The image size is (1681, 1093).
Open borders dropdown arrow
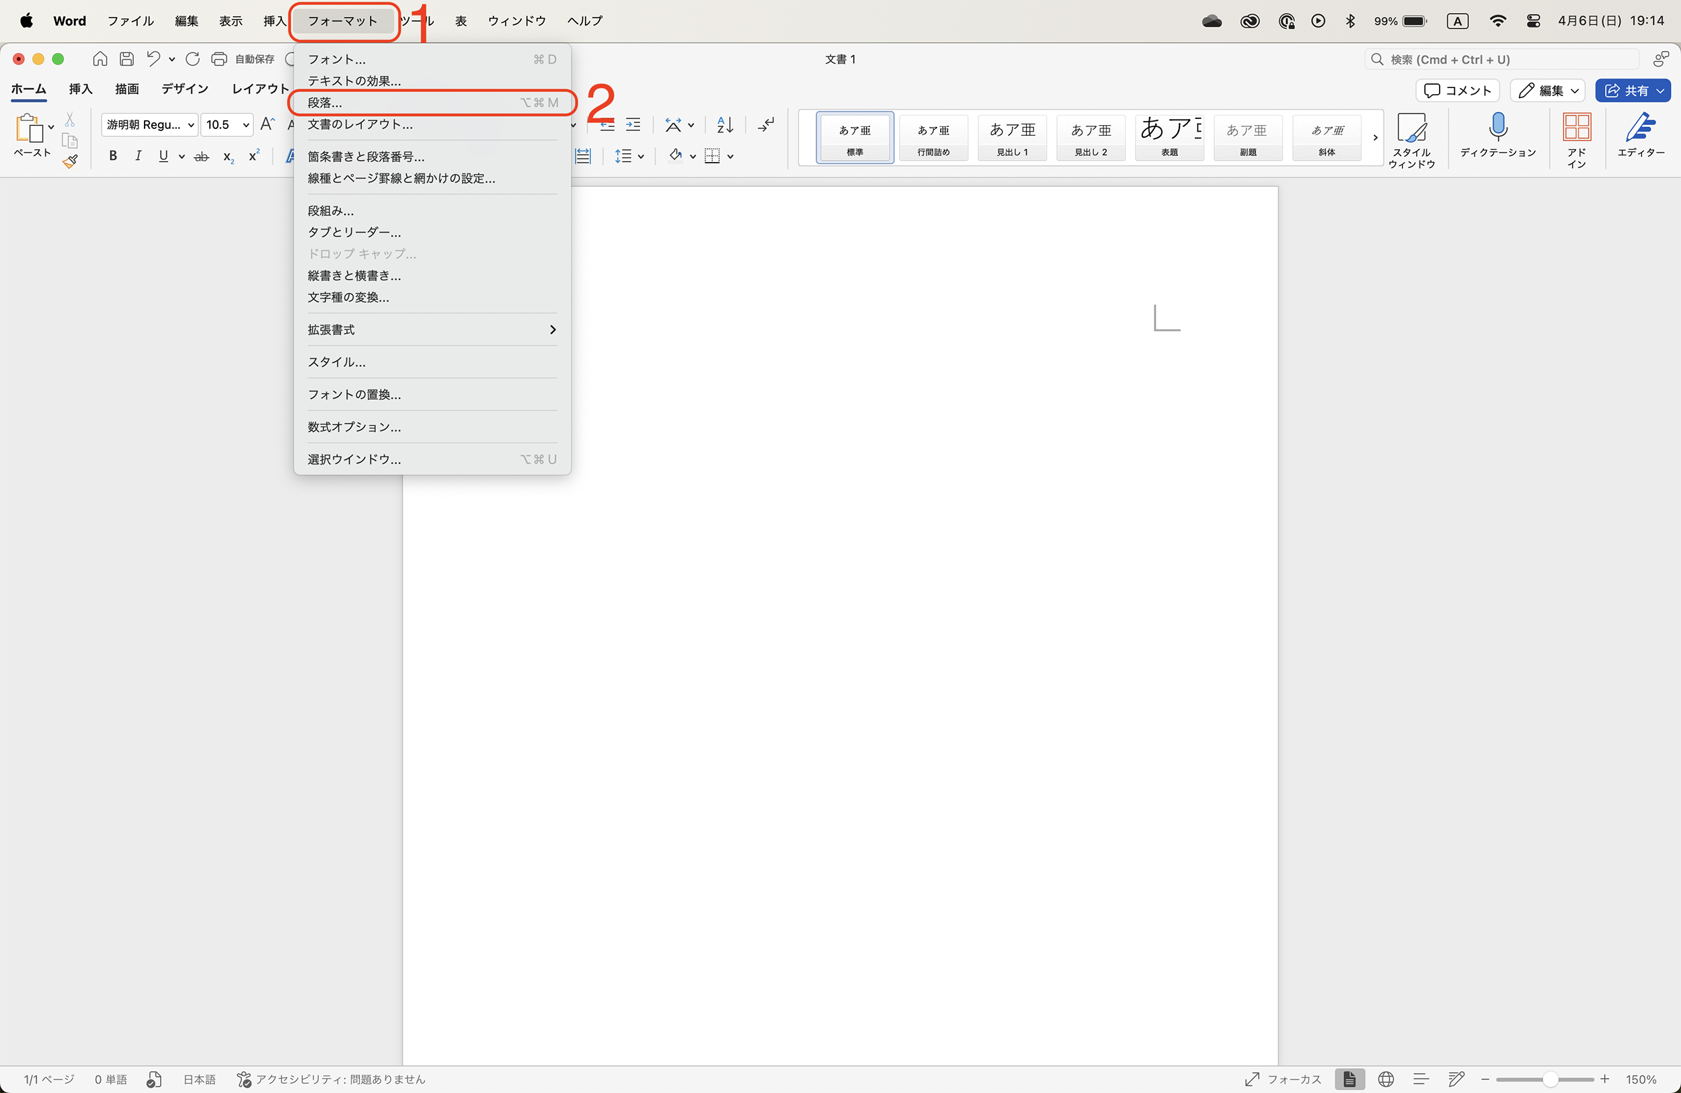tap(730, 157)
